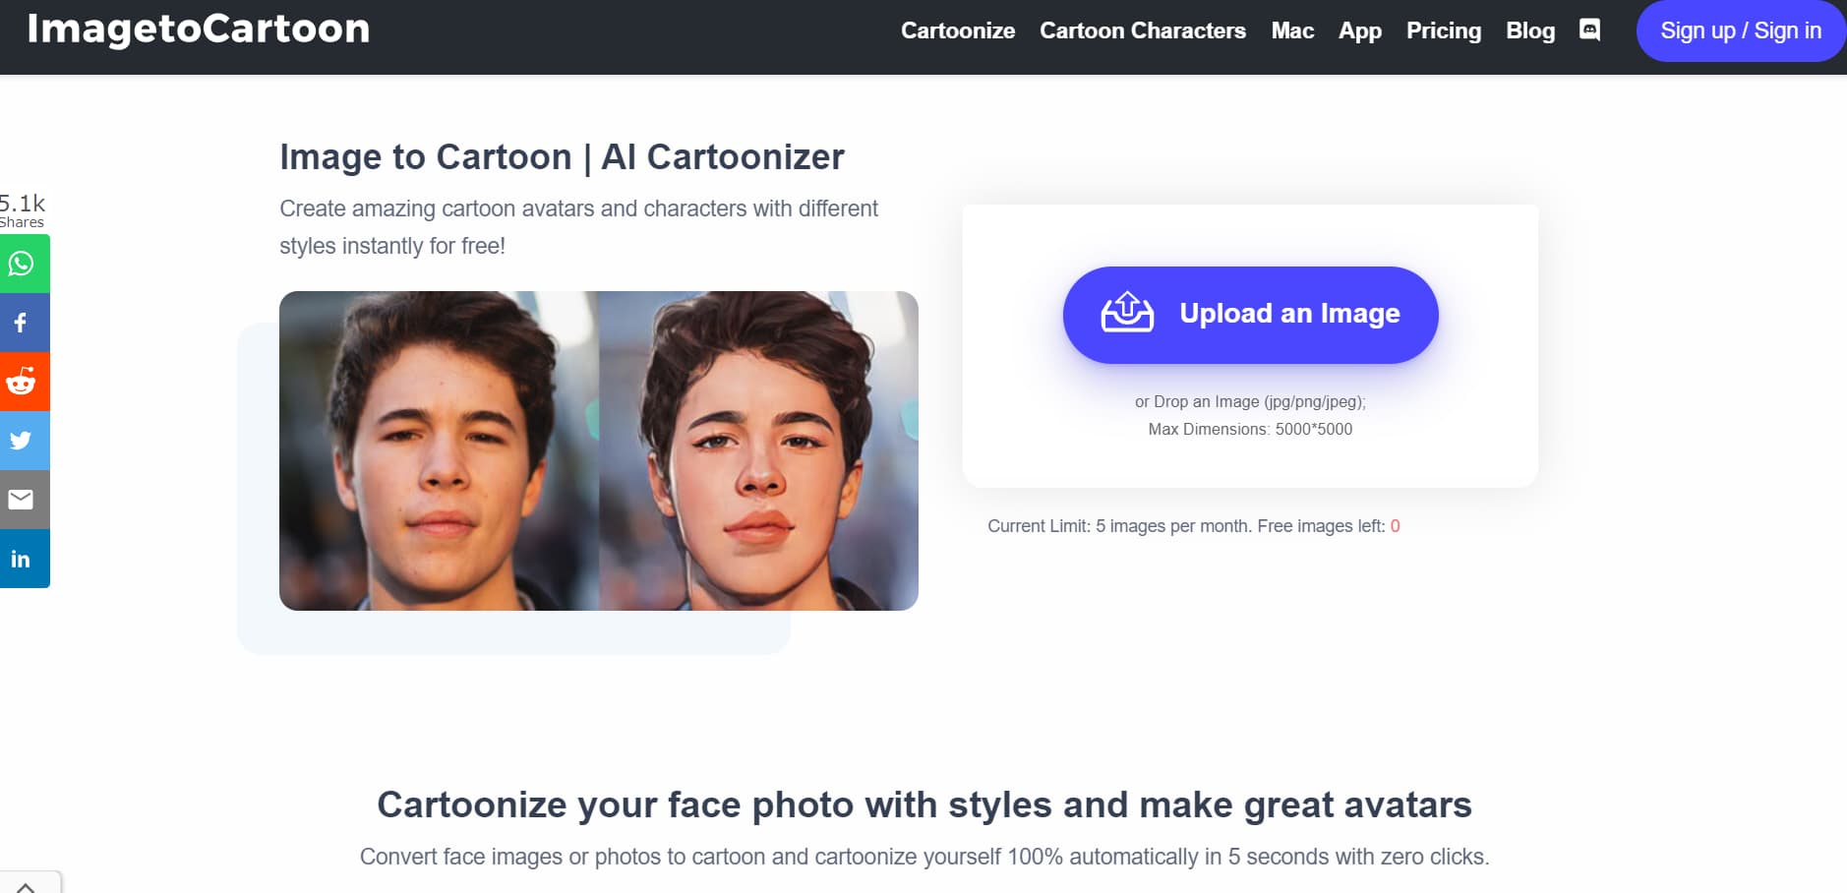Open the Discord icon in the navbar
The width and height of the screenshot is (1847, 893).
pos(1589,30)
